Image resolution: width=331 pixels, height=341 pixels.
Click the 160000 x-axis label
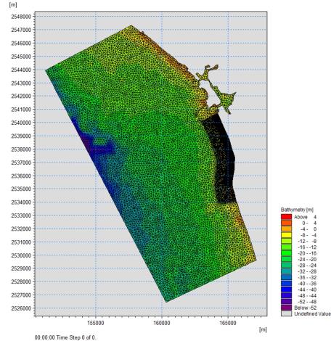(162, 323)
